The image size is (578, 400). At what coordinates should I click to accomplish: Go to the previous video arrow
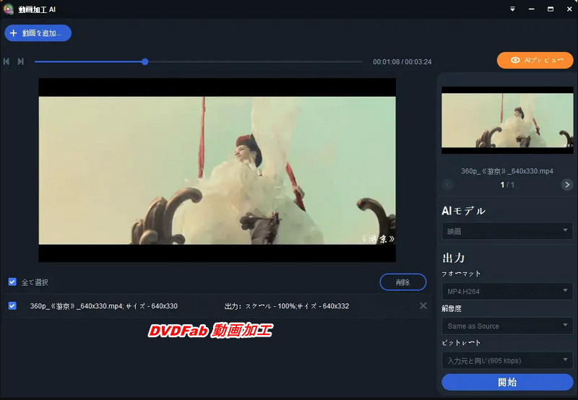coord(448,185)
